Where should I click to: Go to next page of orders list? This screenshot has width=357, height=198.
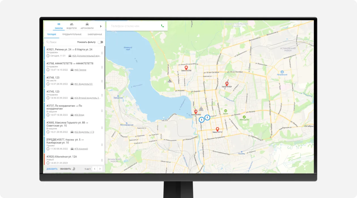click(100, 169)
